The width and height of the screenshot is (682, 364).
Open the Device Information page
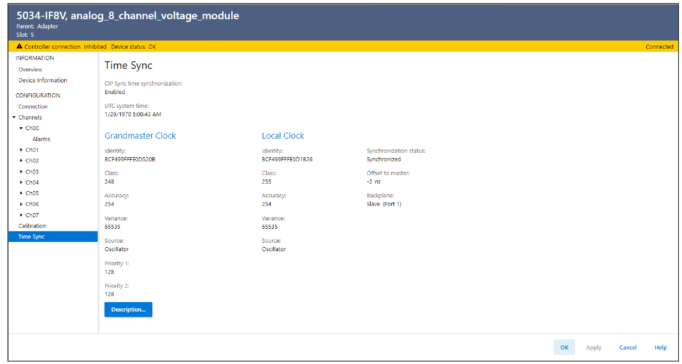(x=43, y=80)
